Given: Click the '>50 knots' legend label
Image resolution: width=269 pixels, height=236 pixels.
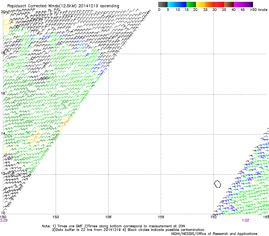Looking at the screenshot, I should (x=258, y=10).
